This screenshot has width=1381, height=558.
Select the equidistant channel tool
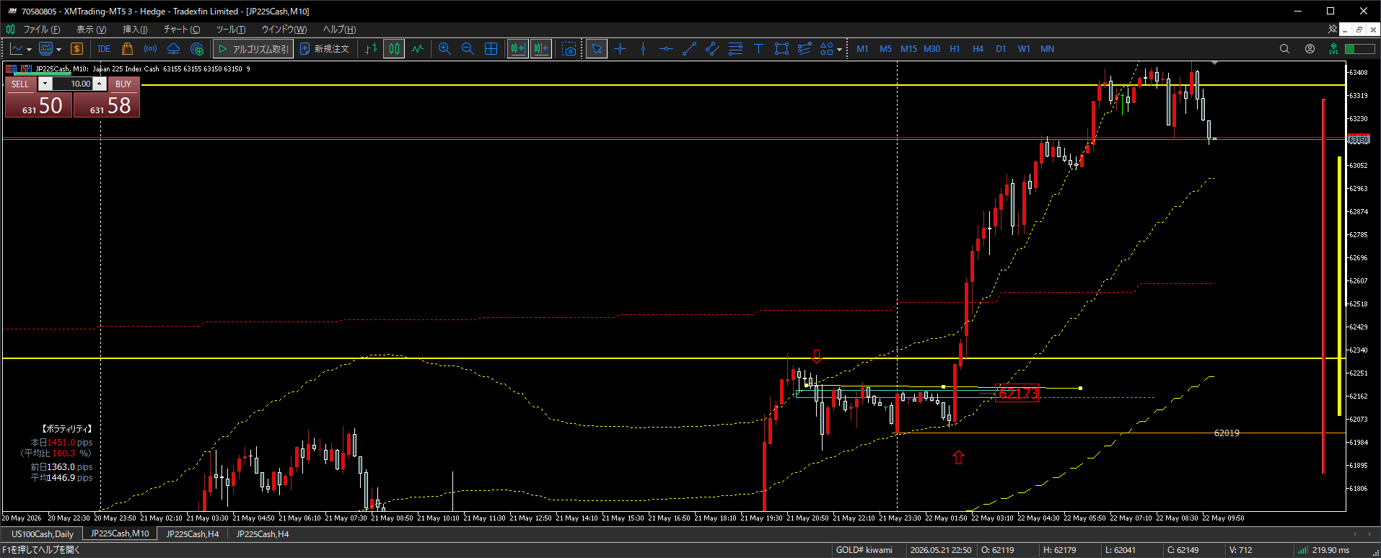point(712,49)
